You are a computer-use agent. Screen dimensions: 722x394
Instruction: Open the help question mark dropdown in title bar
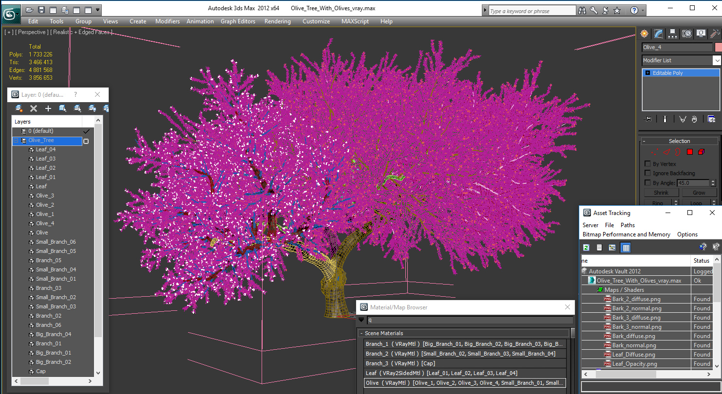644,10
